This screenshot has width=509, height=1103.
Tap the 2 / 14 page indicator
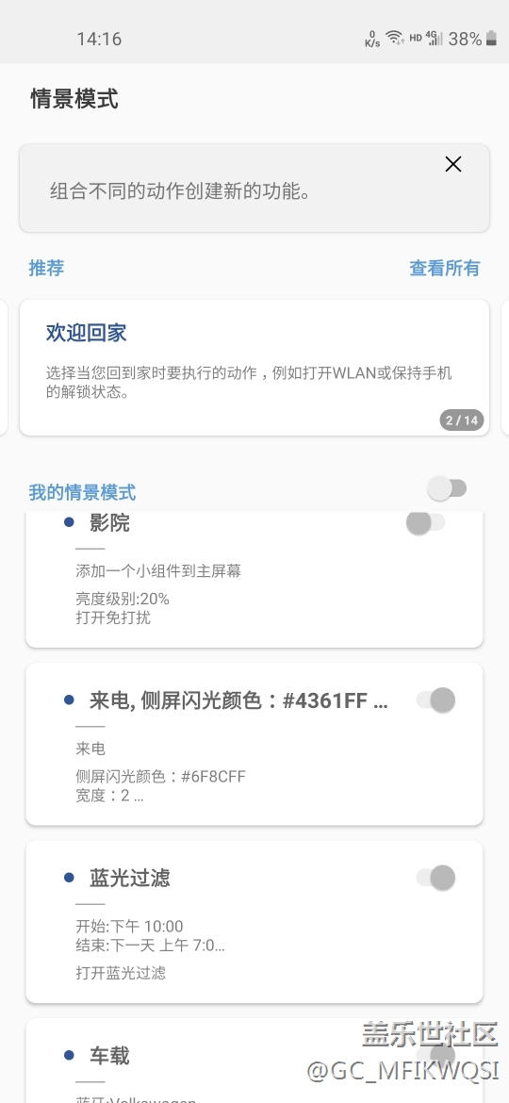462,420
